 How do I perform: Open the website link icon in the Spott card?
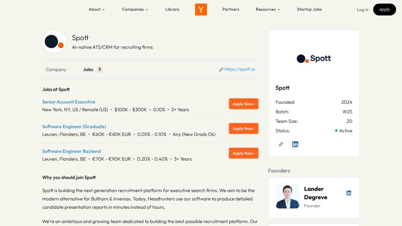coord(281,144)
